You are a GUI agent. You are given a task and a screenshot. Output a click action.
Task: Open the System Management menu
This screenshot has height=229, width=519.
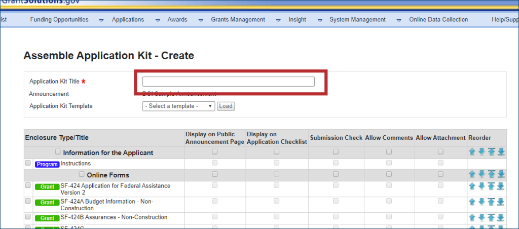[x=357, y=20]
